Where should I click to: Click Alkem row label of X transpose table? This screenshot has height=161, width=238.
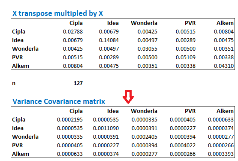[x=21, y=66]
